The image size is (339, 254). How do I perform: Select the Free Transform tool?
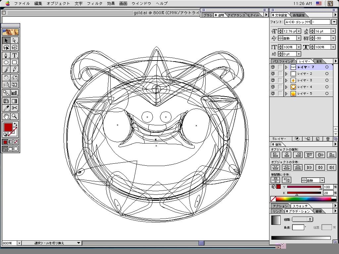pos(14,85)
